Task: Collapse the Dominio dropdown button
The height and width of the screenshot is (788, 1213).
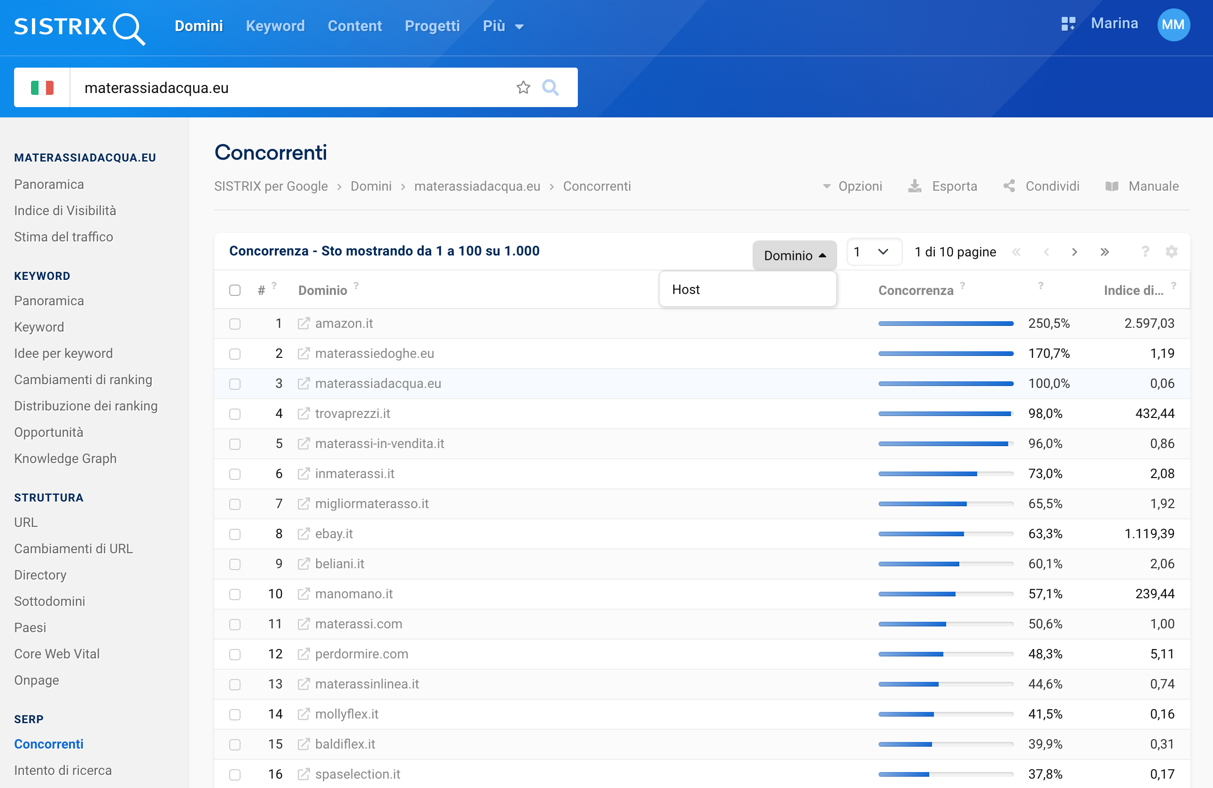Action: click(x=794, y=255)
